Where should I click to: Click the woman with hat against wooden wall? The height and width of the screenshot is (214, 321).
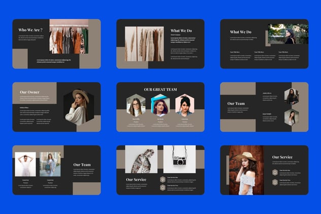246,170
